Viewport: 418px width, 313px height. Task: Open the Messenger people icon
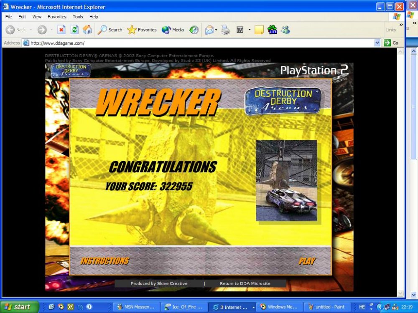[x=285, y=30]
